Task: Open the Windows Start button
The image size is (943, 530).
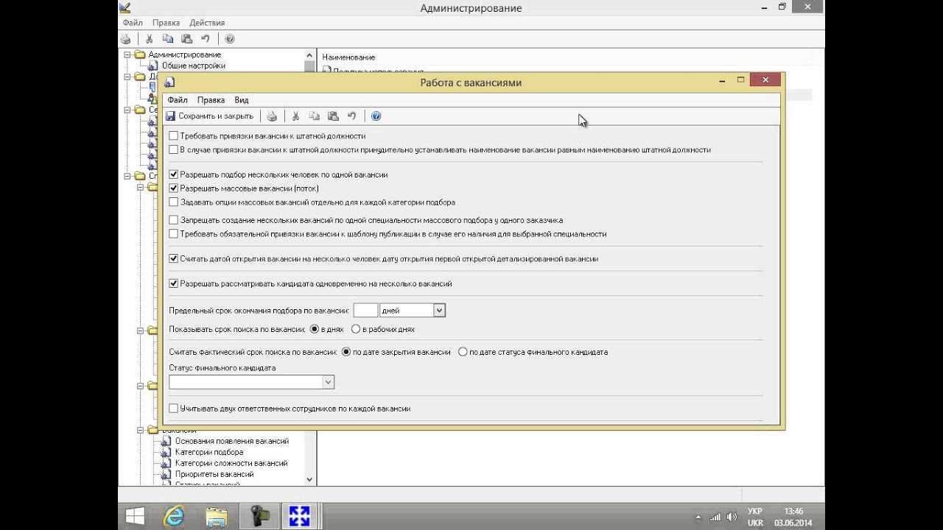Action: (x=135, y=516)
